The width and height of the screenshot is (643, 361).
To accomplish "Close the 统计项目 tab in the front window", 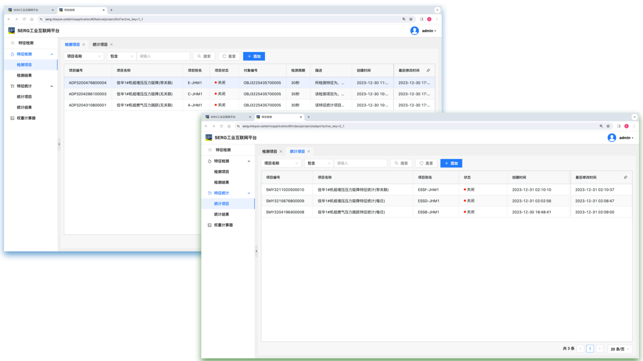I will pyautogui.click(x=309, y=151).
